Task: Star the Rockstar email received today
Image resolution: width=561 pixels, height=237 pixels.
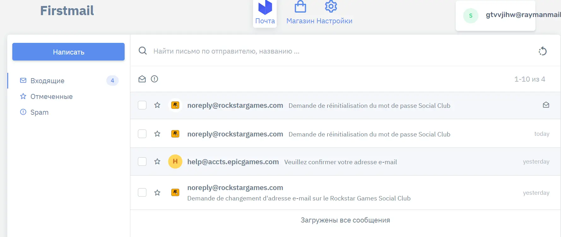Action: [157, 134]
